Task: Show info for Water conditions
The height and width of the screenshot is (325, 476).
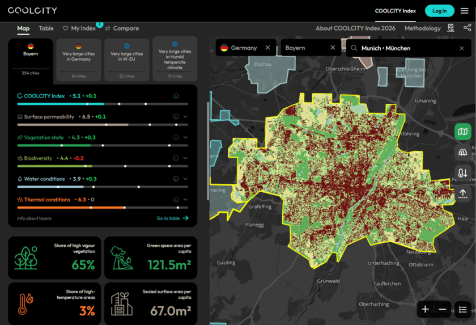Action: pyautogui.click(x=176, y=179)
